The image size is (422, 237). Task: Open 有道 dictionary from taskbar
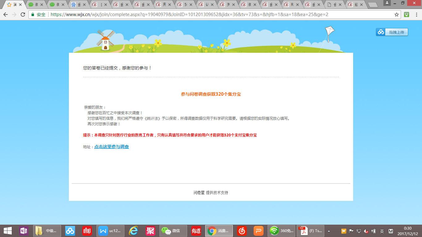point(196,231)
